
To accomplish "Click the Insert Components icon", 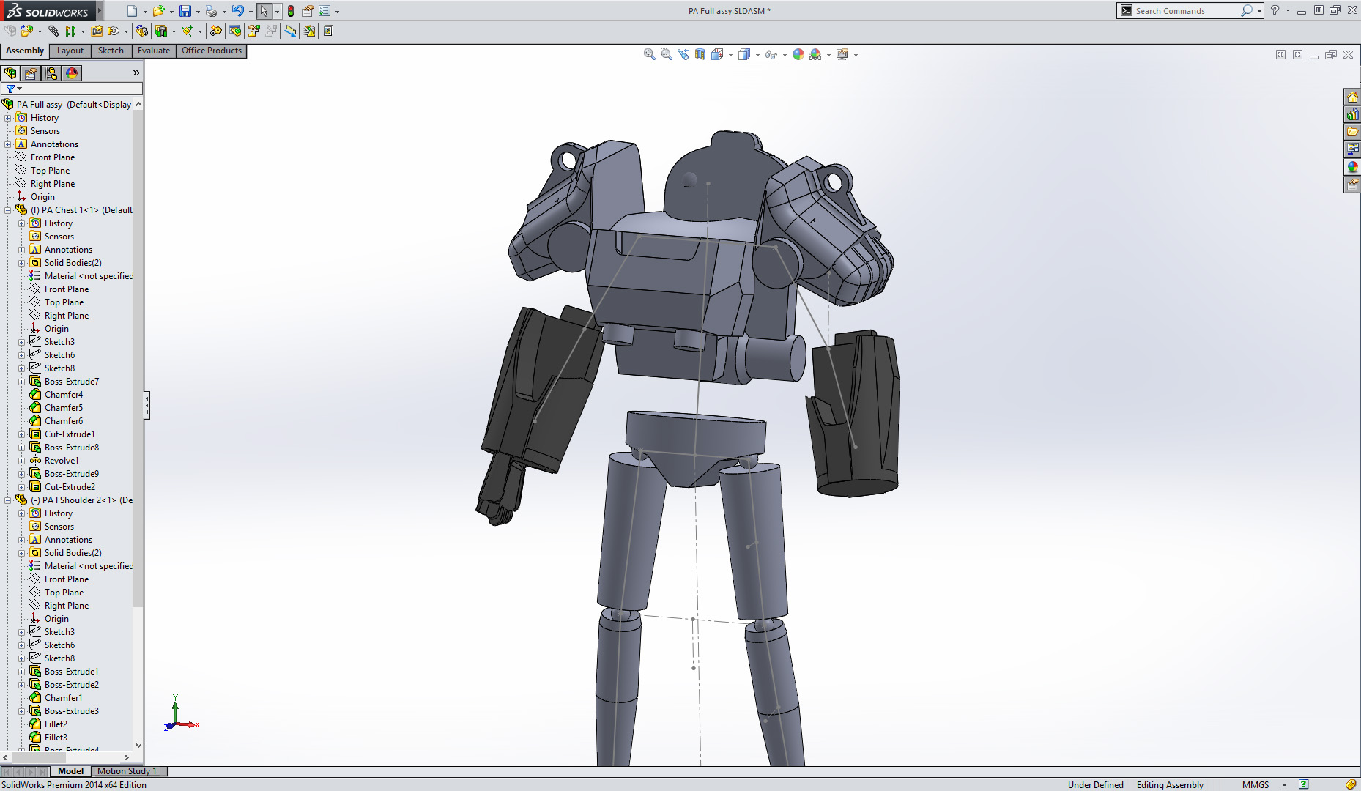I will tap(27, 31).
